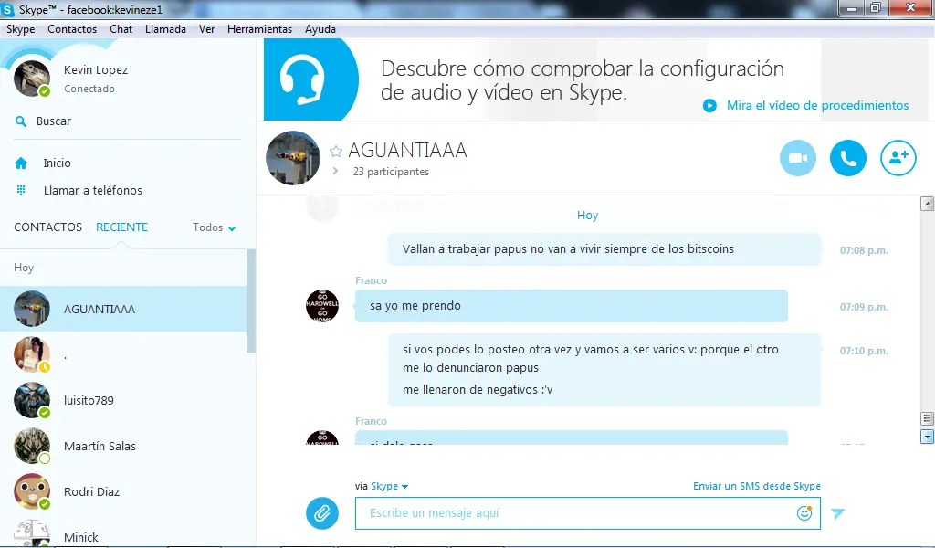The image size is (935, 548).
Task: Click the 07:10 p.m. timestamp
Action: point(864,351)
